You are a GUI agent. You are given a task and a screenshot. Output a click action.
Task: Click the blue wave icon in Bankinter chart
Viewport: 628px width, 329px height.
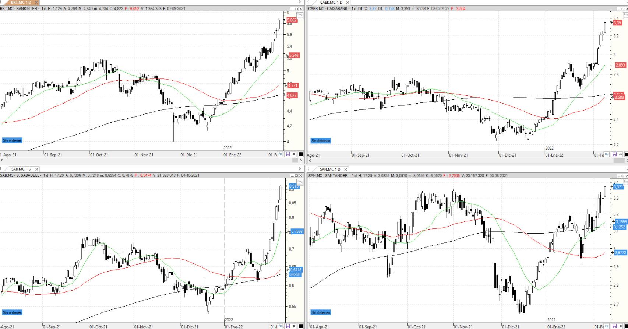pos(281,154)
